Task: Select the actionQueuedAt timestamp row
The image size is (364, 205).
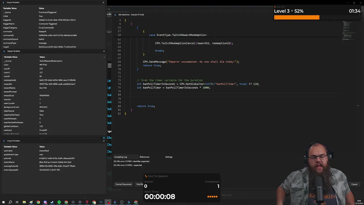Action: click(53, 170)
